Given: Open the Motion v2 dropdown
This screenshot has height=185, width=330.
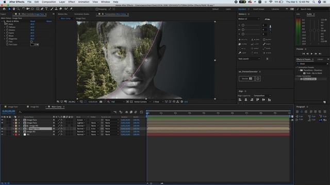Looking at the screenshot, I should (249, 19).
